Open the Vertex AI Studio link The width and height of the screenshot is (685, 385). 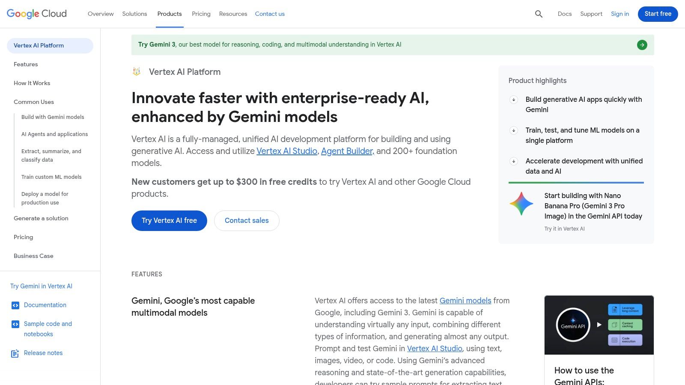(286, 151)
